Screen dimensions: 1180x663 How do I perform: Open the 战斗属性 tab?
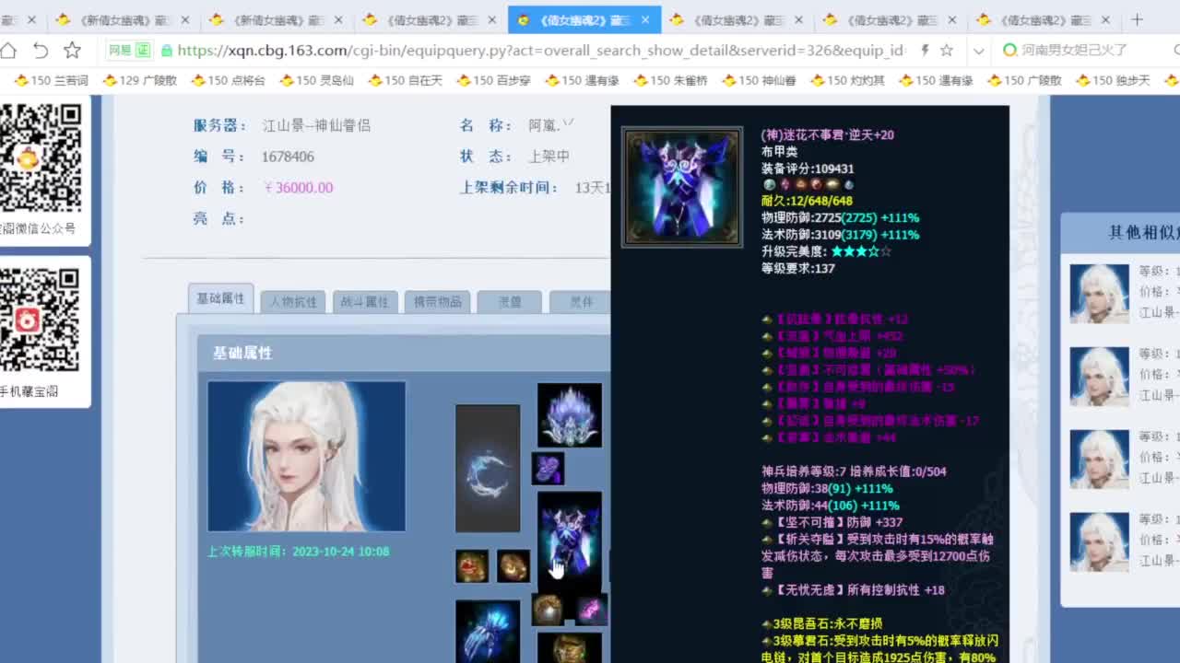click(364, 301)
